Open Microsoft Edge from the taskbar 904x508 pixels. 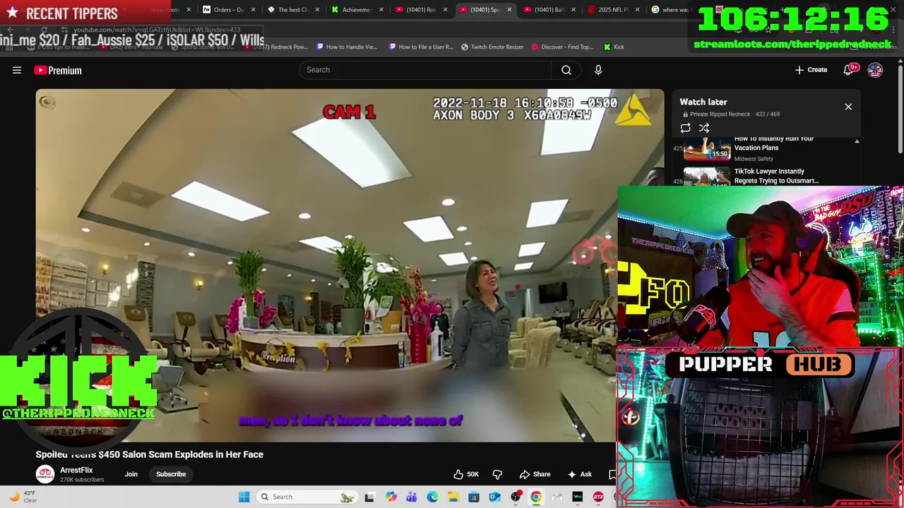[x=432, y=497]
